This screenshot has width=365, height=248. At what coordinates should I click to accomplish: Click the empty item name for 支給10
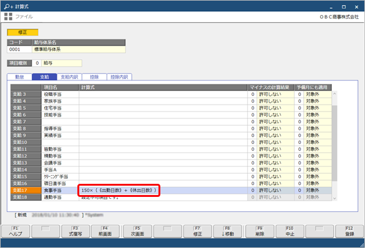pyautogui.click(x=60, y=142)
